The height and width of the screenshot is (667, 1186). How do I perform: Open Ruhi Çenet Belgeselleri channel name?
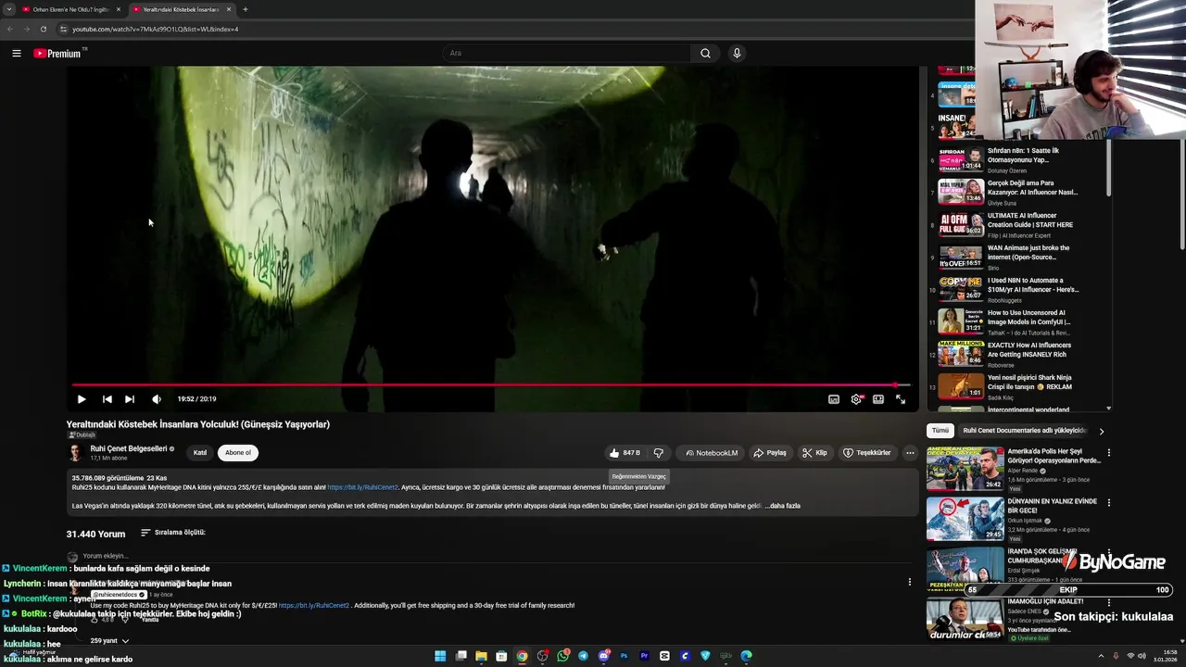129,448
